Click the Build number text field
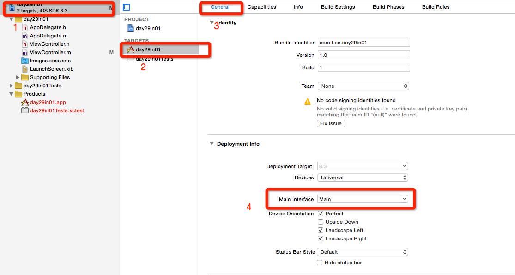The image size is (515, 275). [x=364, y=67]
